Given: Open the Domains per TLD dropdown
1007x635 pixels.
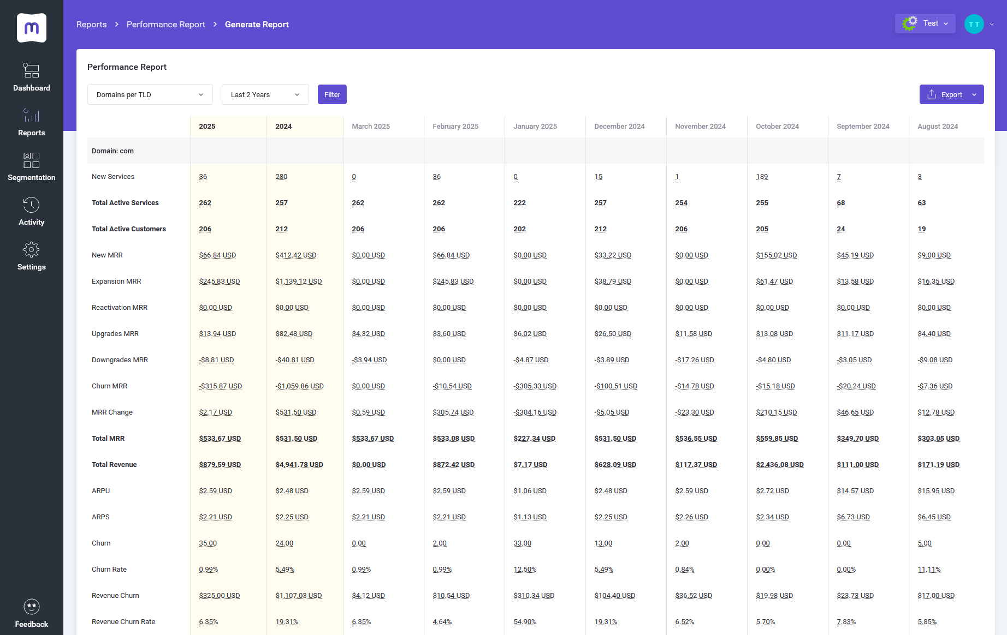Looking at the screenshot, I should (x=150, y=94).
